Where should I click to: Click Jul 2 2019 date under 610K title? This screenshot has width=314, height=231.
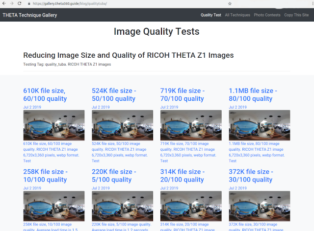(32, 107)
